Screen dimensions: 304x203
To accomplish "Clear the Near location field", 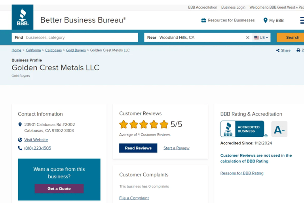I will coord(248,38).
